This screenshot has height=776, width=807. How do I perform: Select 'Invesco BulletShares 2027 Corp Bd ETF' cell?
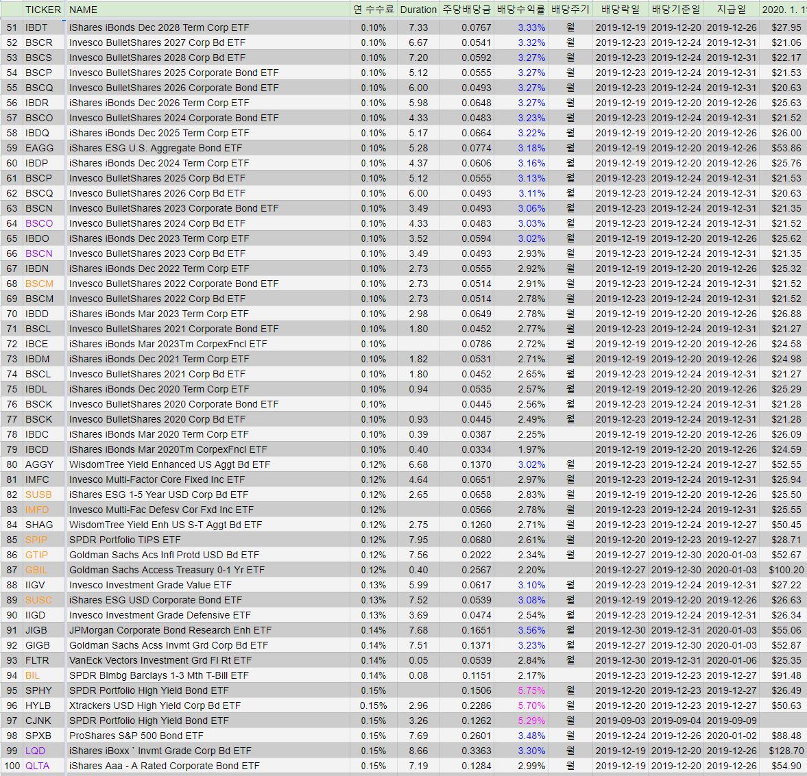pos(208,42)
